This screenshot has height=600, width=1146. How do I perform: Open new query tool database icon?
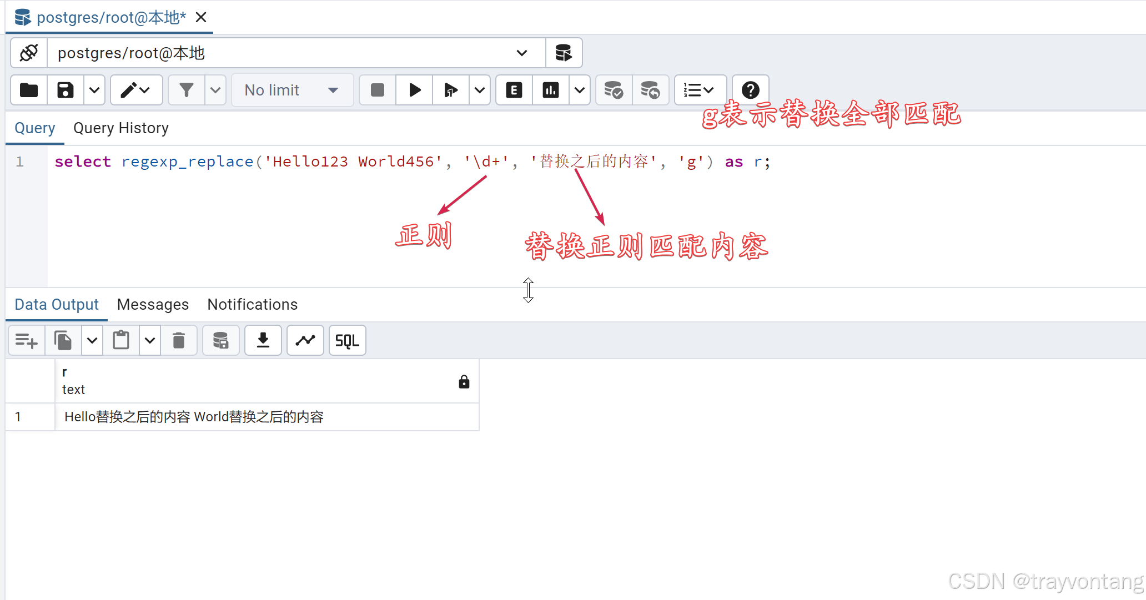(564, 53)
